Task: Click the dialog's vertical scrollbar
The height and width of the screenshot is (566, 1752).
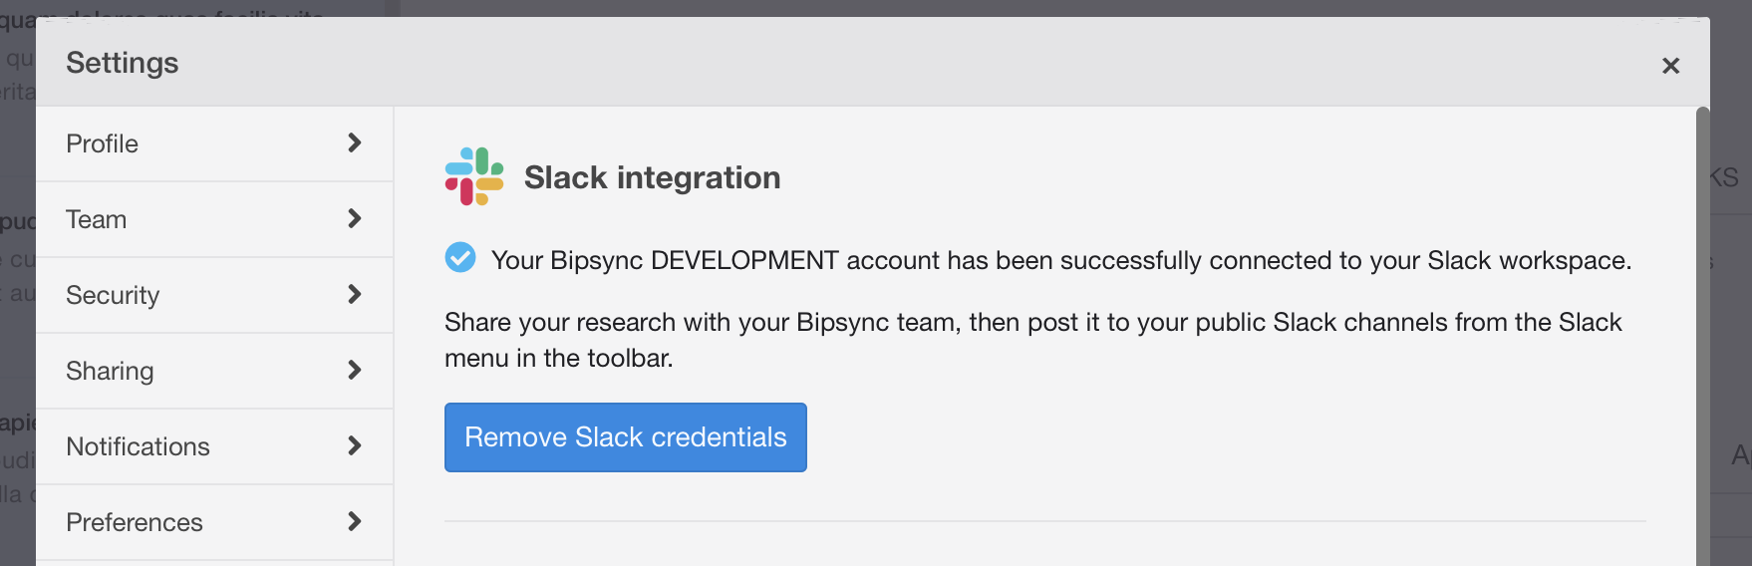Action: 1703,336
